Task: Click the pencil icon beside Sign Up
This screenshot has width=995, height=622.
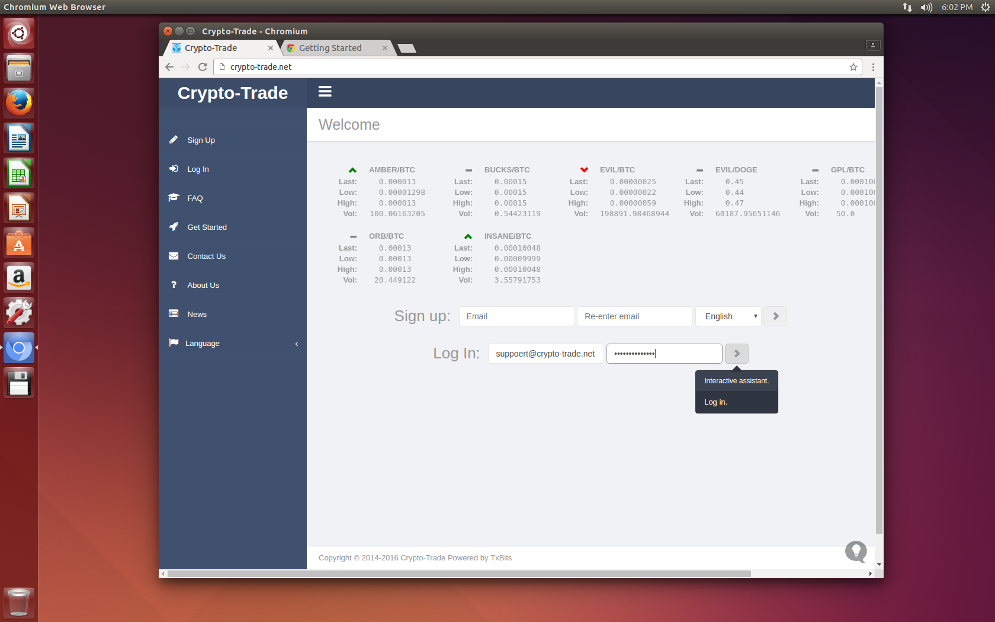Action: click(174, 140)
